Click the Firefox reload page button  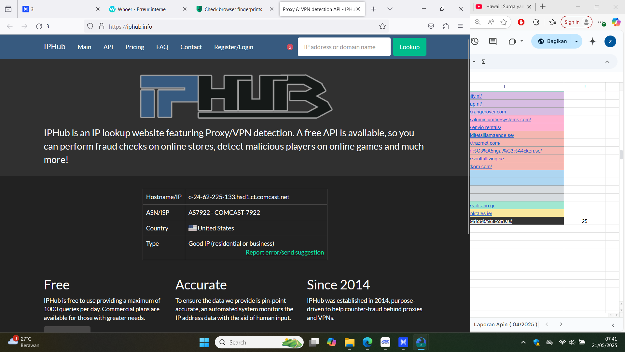[x=39, y=26]
